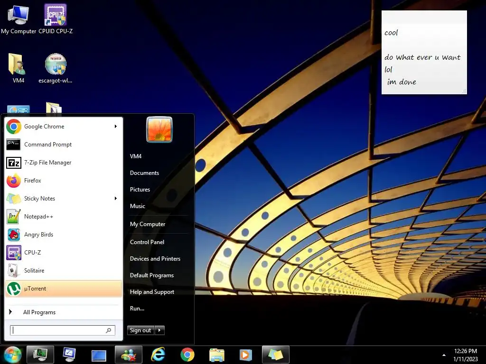
Task: Open Windows Media Player from taskbar
Action: [x=246, y=355]
